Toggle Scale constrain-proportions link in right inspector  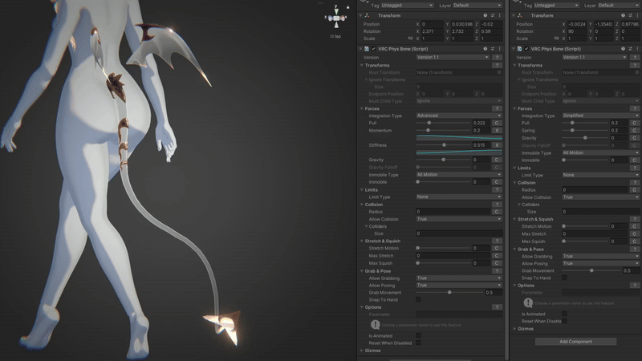556,39
